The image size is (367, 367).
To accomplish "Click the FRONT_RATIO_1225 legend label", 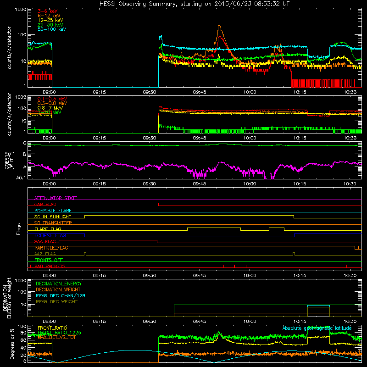I will (x=59, y=333).
